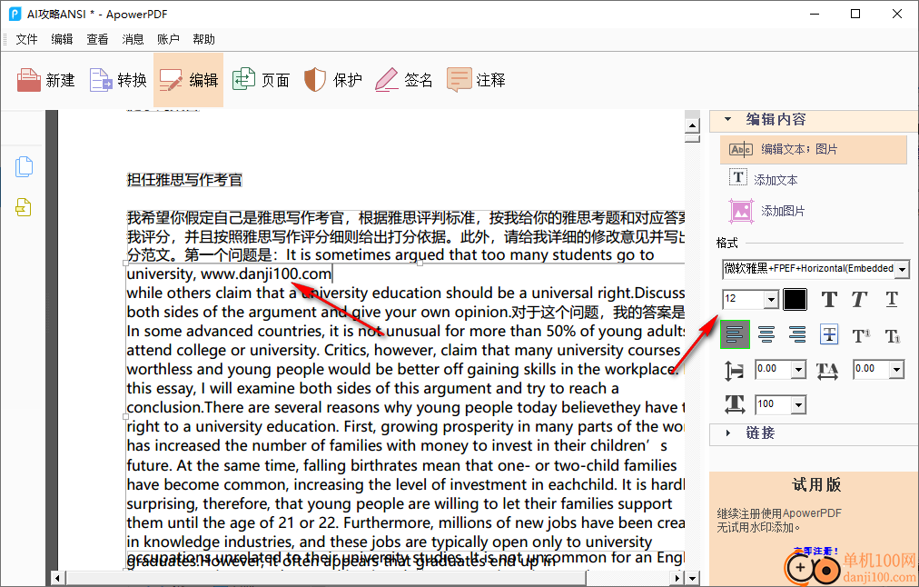Open the character spacing dropdown
Image resolution: width=919 pixels, height=587 pixels.
pyautogui.click(x=896, y=370)
